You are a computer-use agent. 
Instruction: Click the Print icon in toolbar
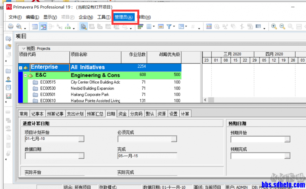[10, 26]
